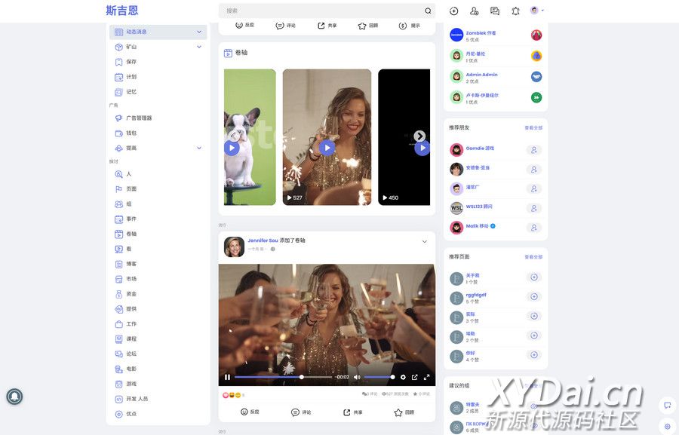Expand the 动态消息 sidebar chevron
The image size is (679, 435).
pyautogui.click(x=199, y=32)
